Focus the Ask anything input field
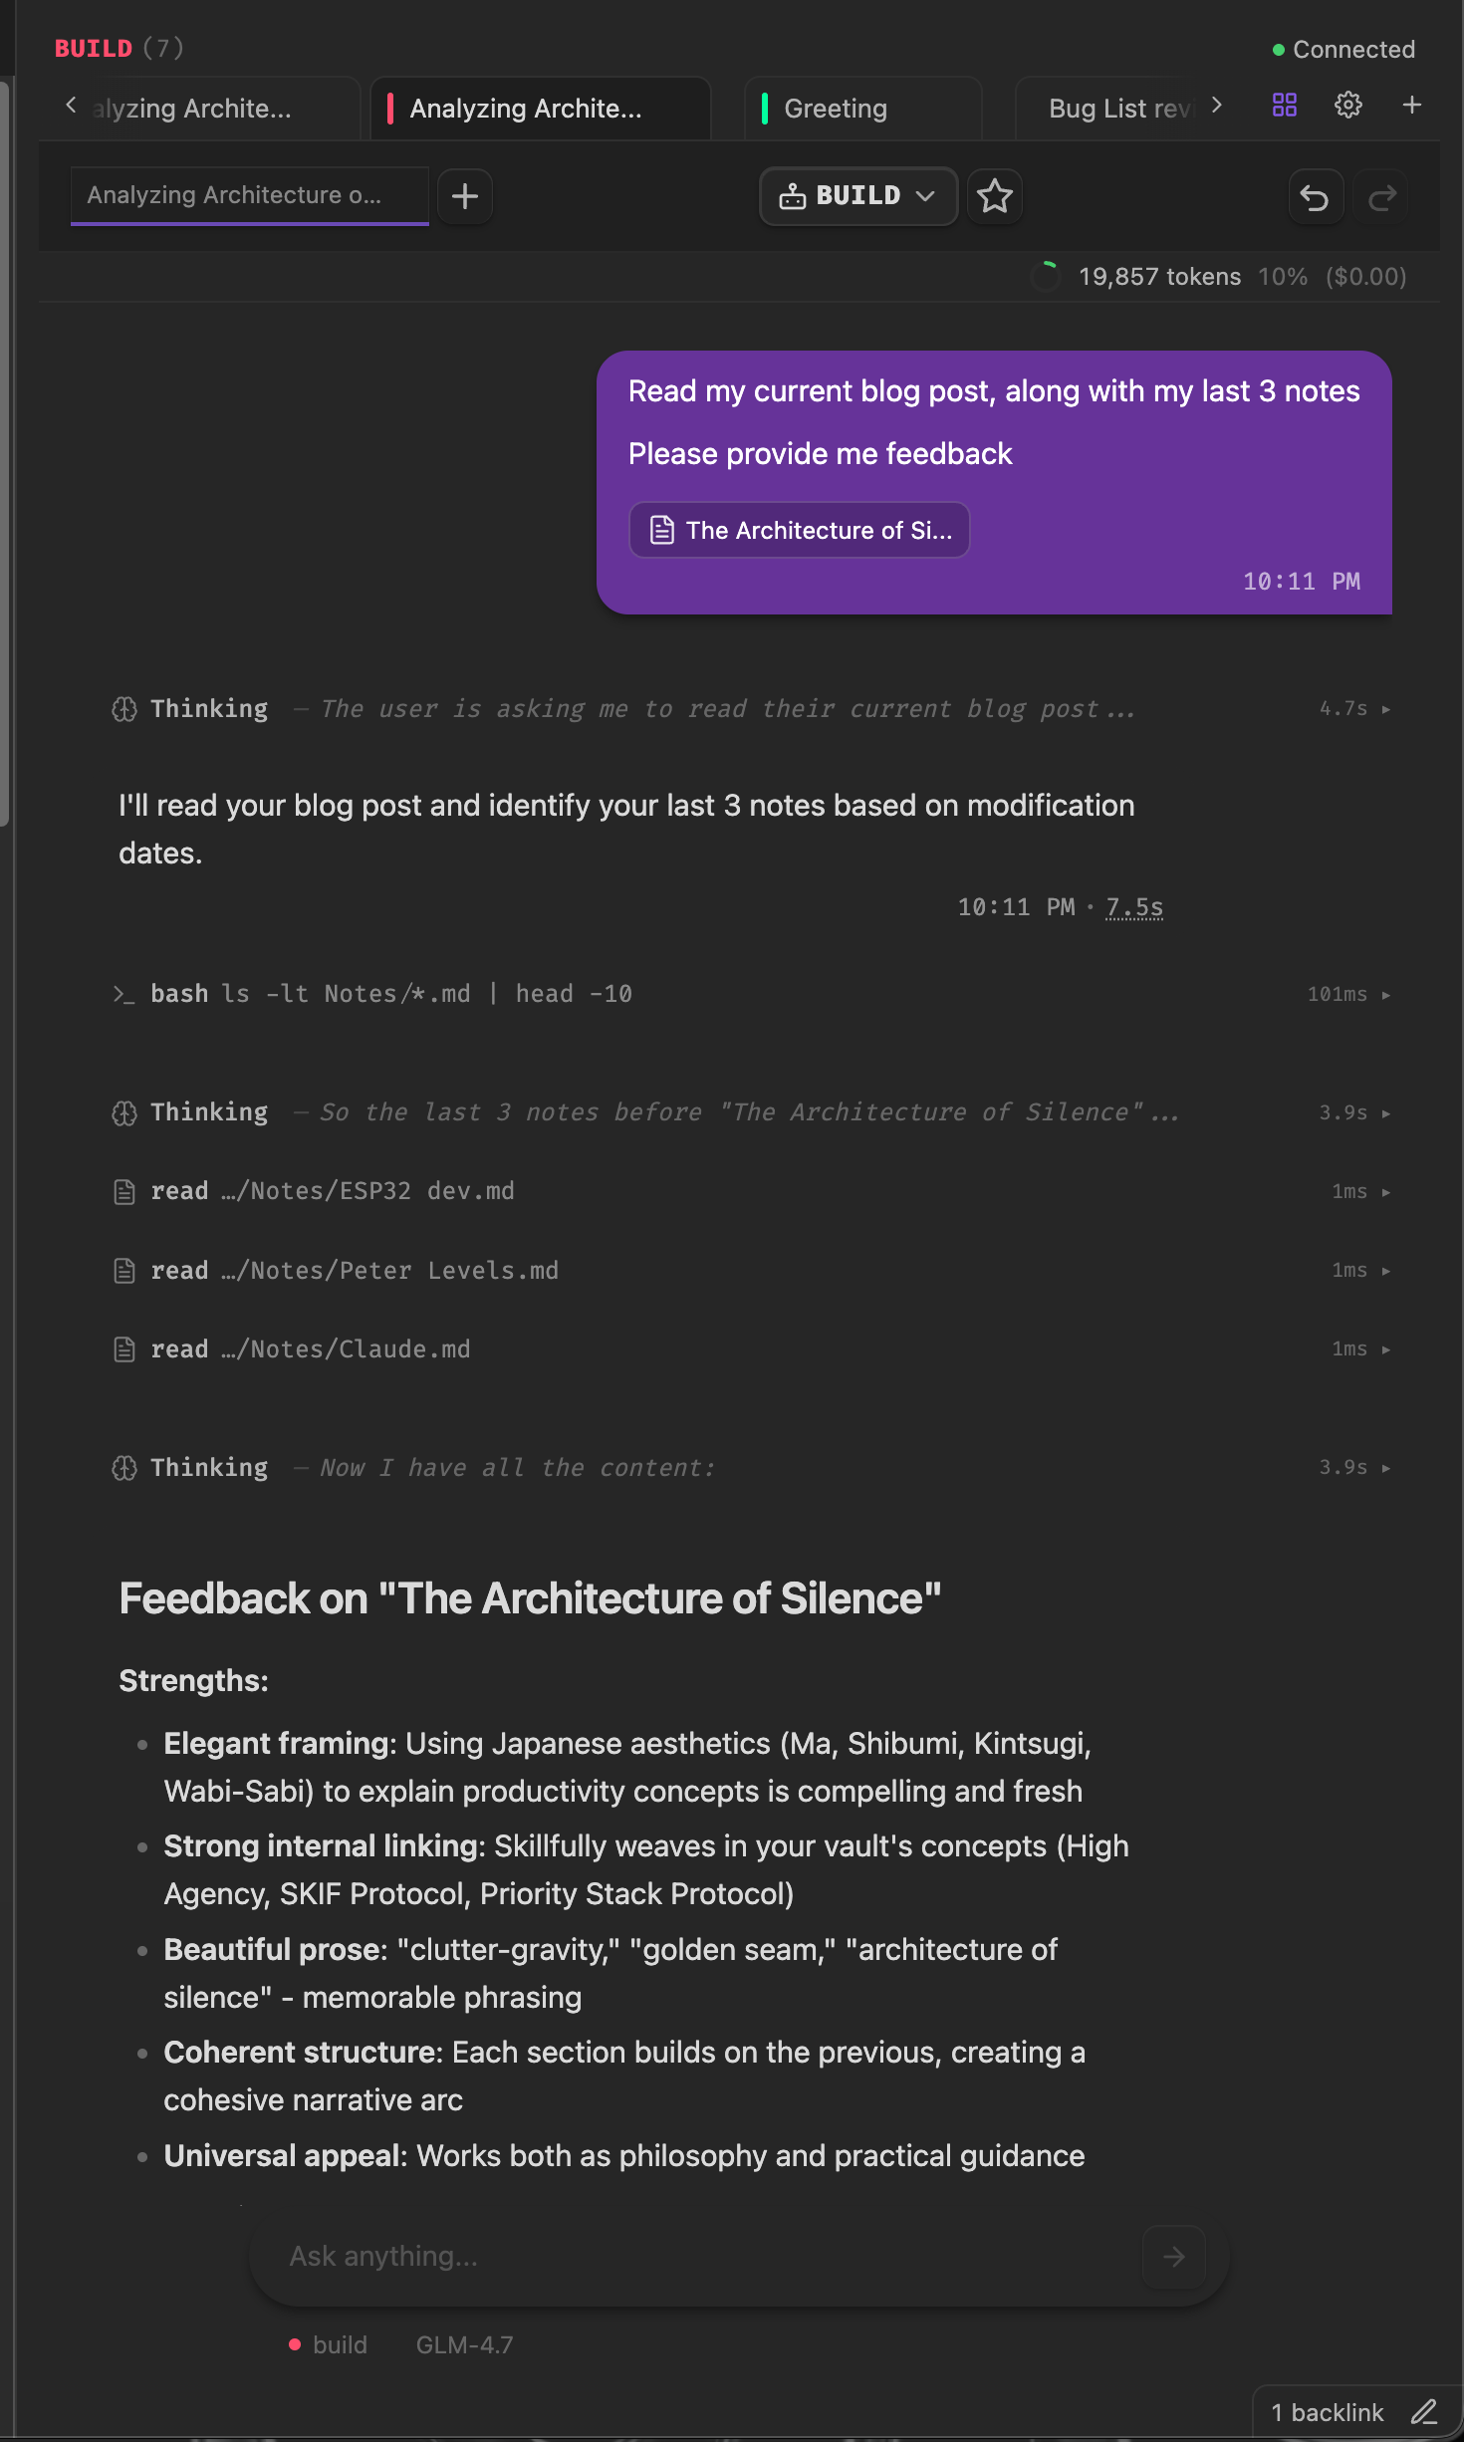 tap(697, 2257)
